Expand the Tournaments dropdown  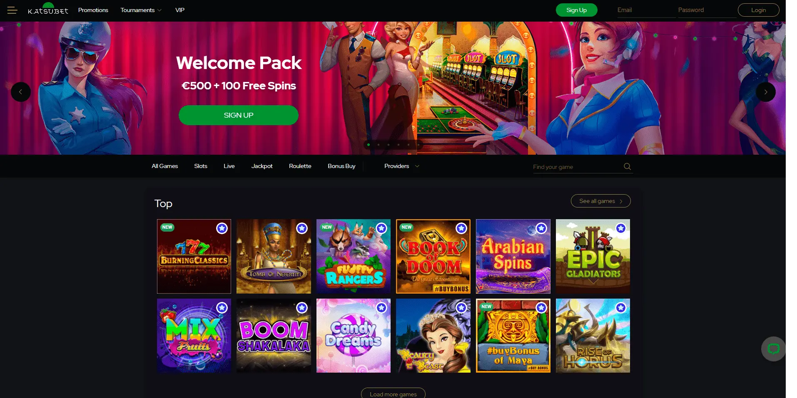[141, 10]
